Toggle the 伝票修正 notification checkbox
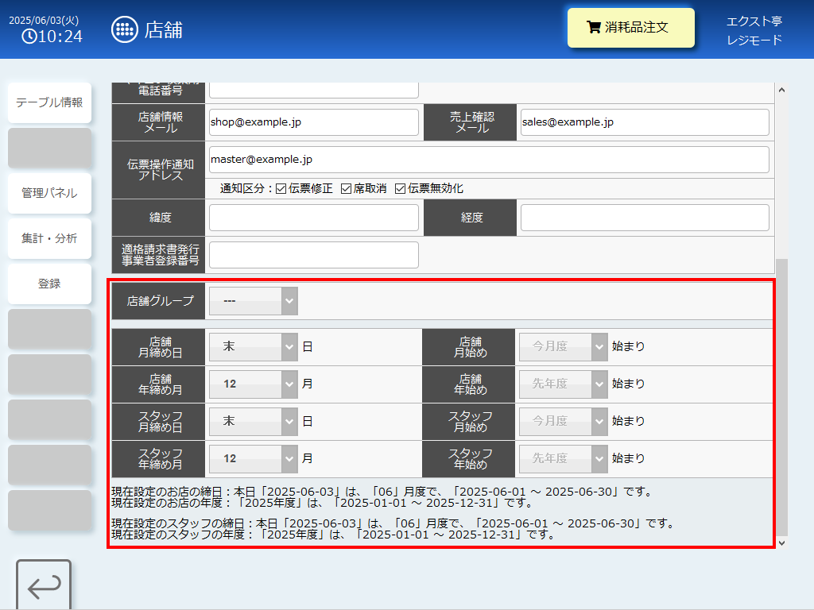This screenshot has height=610, width=814. 281,189
